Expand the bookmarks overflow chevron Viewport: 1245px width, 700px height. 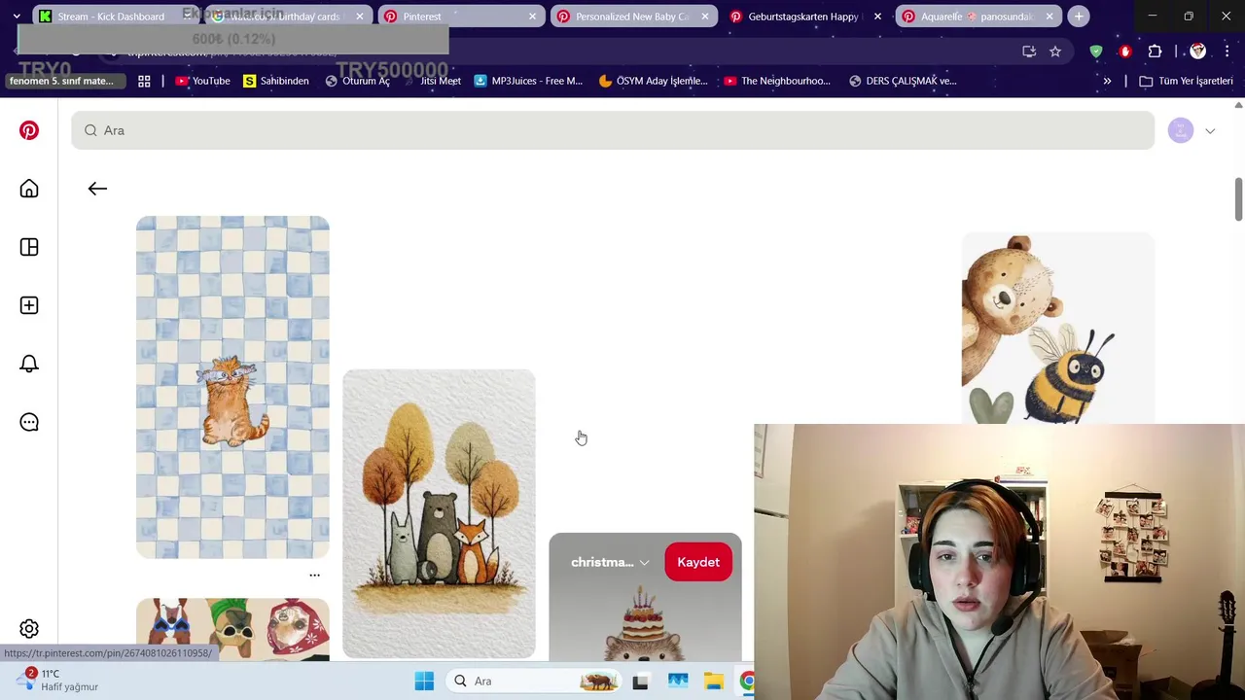pos(1107,81)
